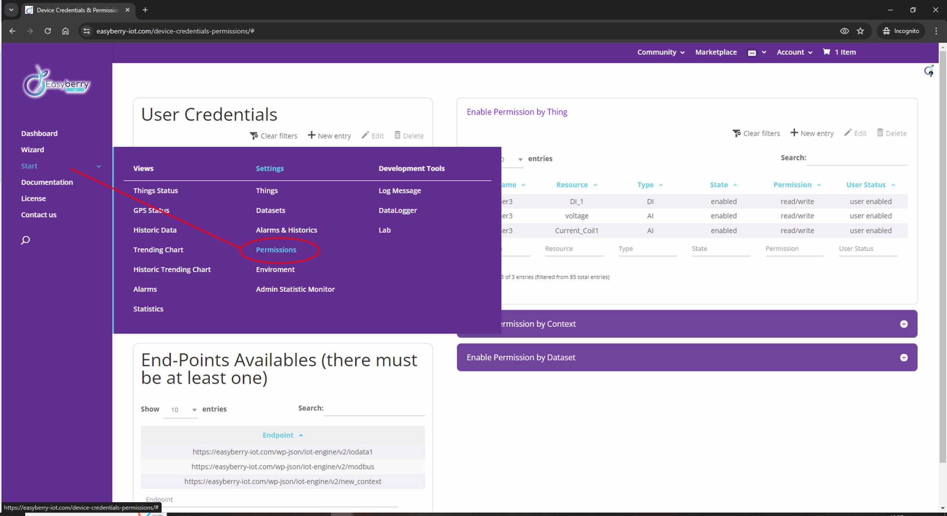947x516 pixels.
Task: Click Delete in User Credentials
Action: pos(409,136)
